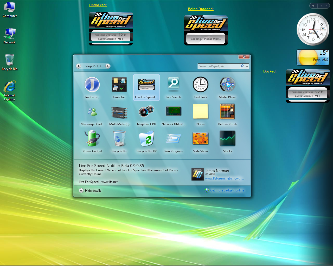Select the Negative CPU gadget
This screenshot has height=266, width=333.
pyautogui.click(x=146, y=115)
